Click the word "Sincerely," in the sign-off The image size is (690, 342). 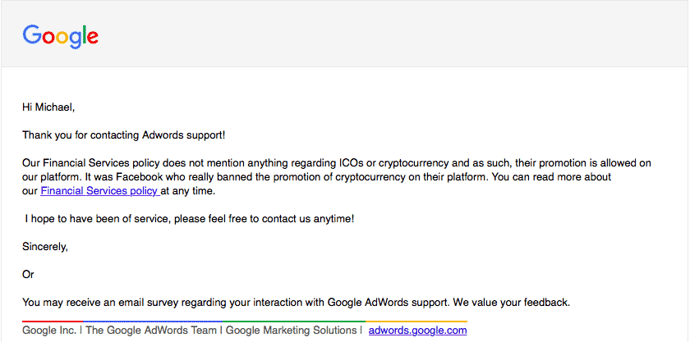(x=45, y=246)
